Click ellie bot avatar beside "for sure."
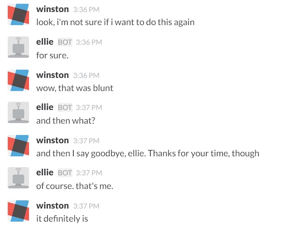Screen dimensions: 295x227 pos(19,47)
